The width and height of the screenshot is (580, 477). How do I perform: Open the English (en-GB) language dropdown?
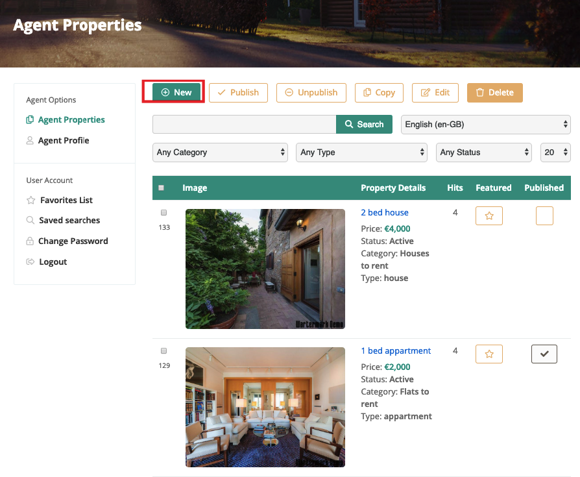pos(485,124)
